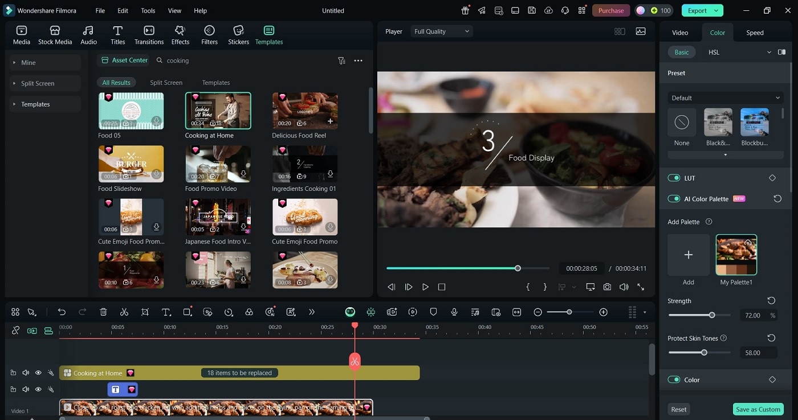Open the Stock Media tab
Screen dimensions: 798x420
[55, 35]
